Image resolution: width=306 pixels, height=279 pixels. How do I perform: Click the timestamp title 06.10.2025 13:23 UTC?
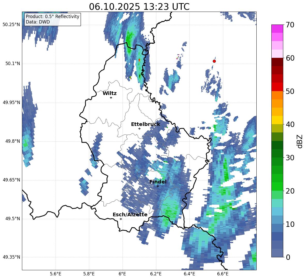[139, 7]
